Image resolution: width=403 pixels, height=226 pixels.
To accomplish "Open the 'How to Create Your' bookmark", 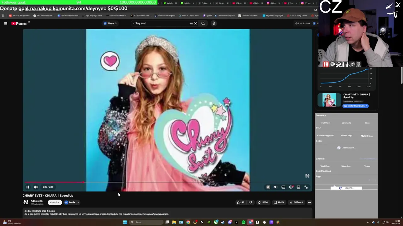I will (189, 15).
